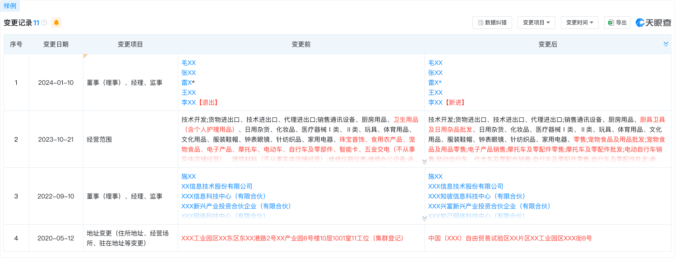Open 雷X* in the 变更后 column

point(435,83)
